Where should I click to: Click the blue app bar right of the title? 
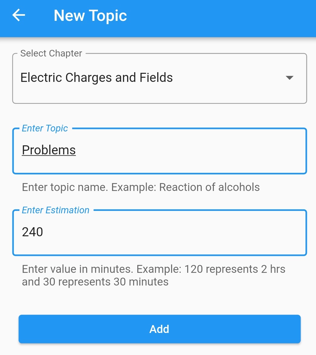click(x=221, y=15)
